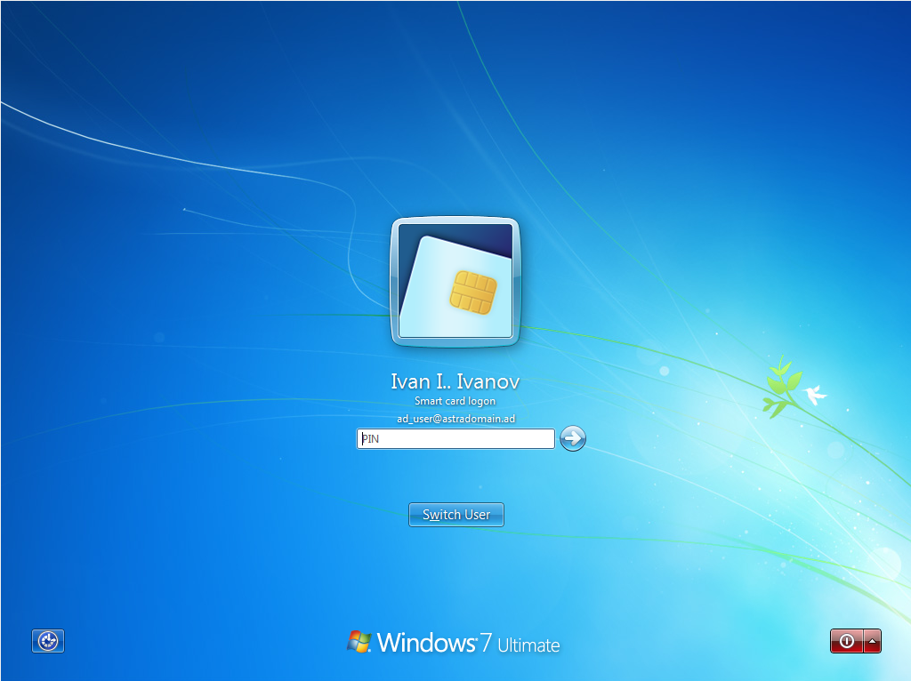Click the red Shut down power button
This screenshot has width=911, height=681.
[847, 641]
